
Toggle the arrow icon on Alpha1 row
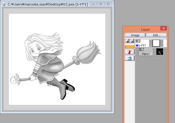click(142, 49)
